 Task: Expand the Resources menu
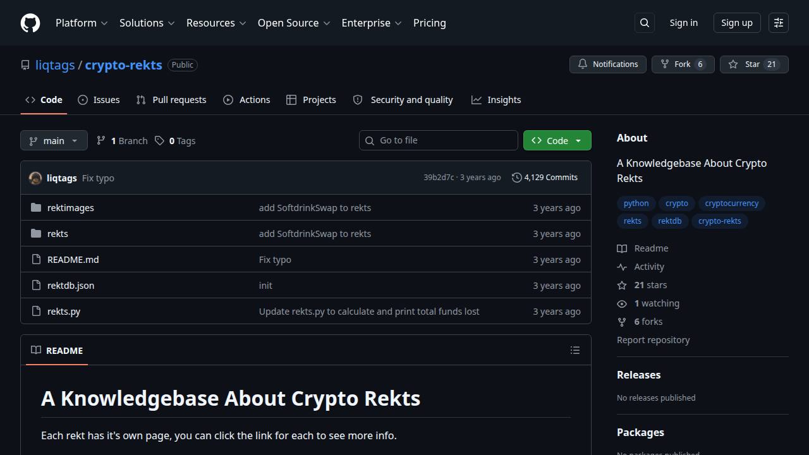(216, 23)
